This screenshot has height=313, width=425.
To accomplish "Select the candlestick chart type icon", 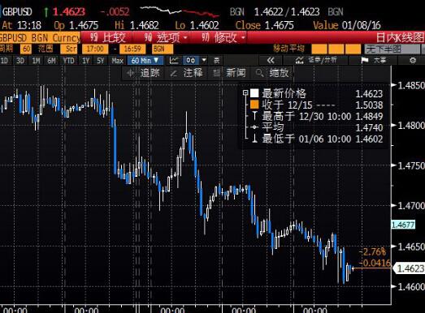I will click(x=191, y=60).
